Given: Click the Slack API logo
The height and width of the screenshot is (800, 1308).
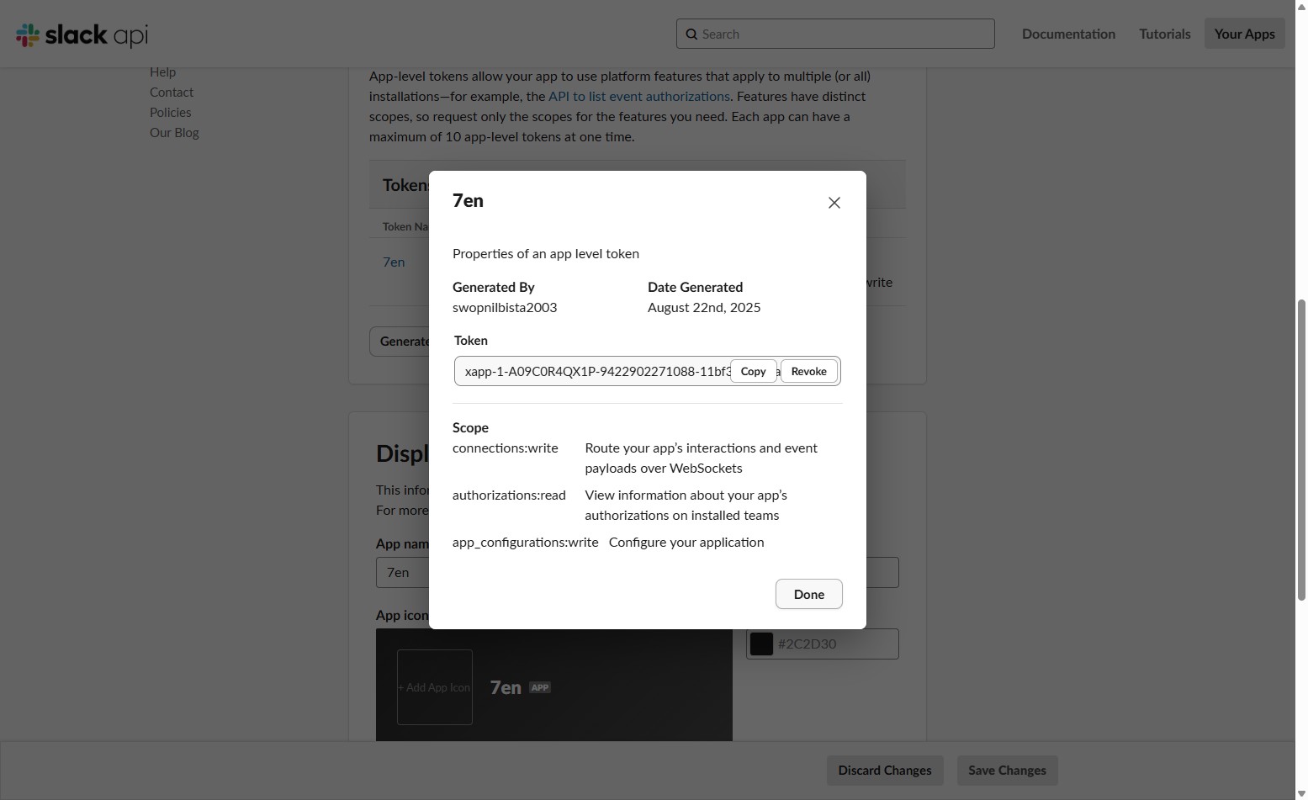Looking at the screenshot, I should click(x=82, y=34).
